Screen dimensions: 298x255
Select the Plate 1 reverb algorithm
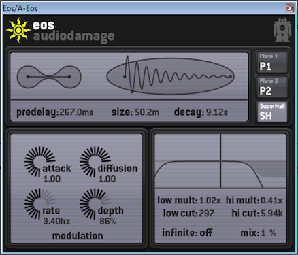(x=272, y=63)
